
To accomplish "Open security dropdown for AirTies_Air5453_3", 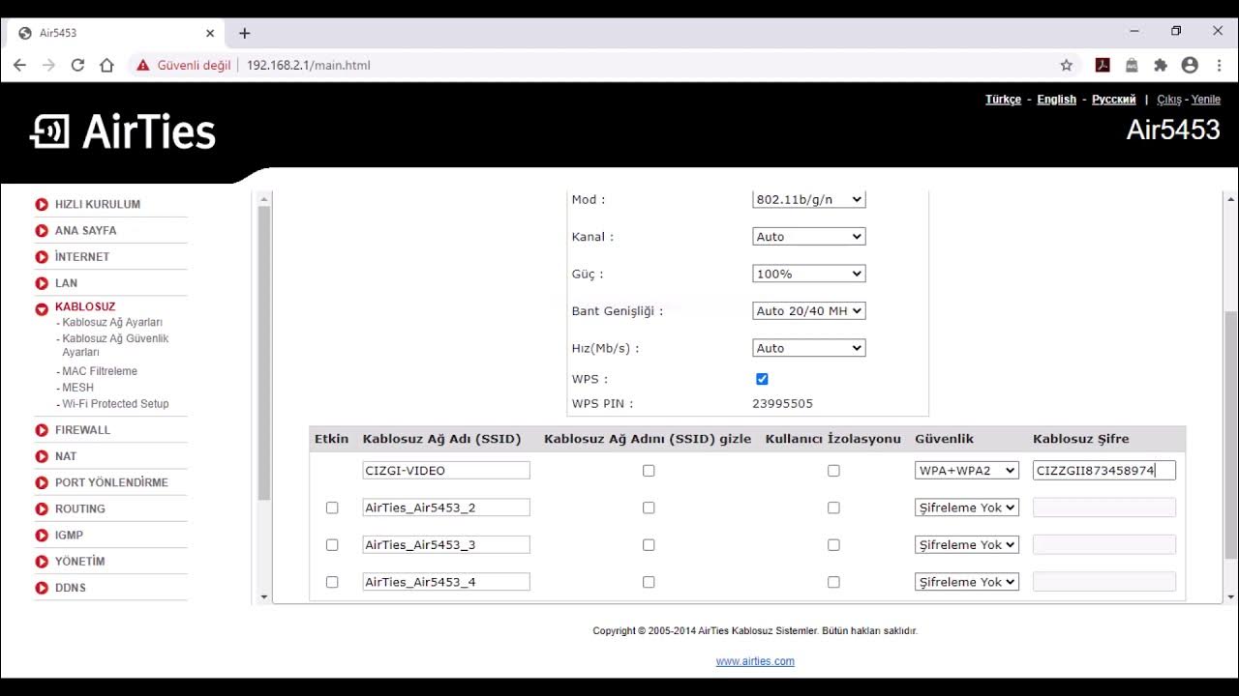I will pyautogui.click(x=967, y=545).
